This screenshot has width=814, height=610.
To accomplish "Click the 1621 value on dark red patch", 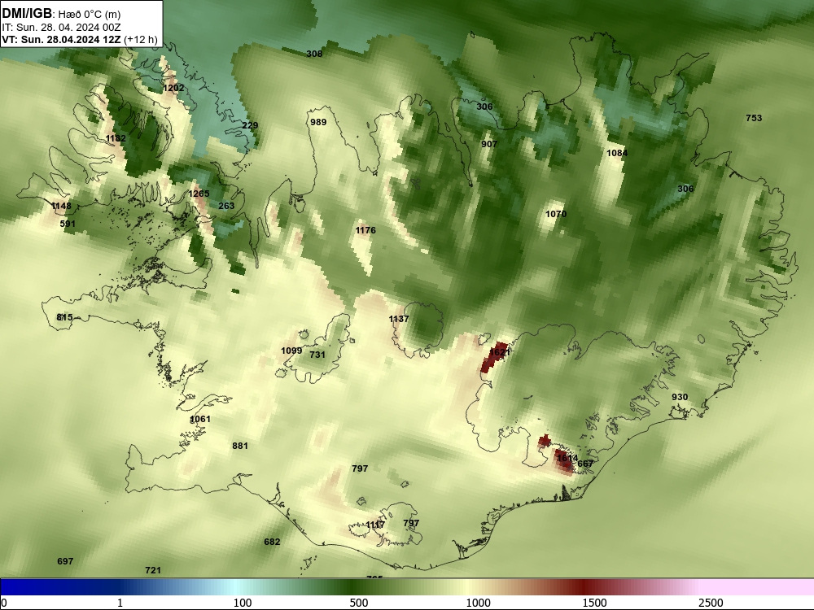I will (x=500, y=351).
